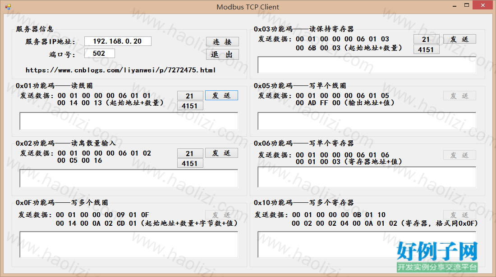Click data text '00 14 00 0A 02 CD 01'

(96, 223)
